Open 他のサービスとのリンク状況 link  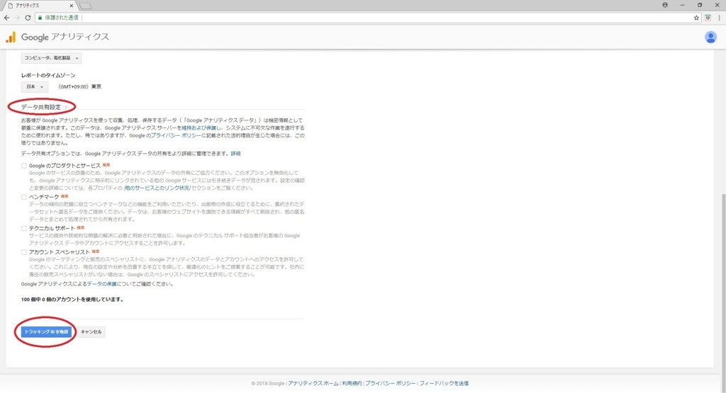tap(157, 188)
